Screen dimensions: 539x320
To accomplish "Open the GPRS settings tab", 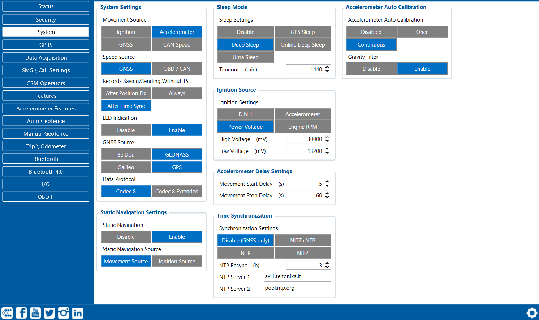I will tap(46, 45).
